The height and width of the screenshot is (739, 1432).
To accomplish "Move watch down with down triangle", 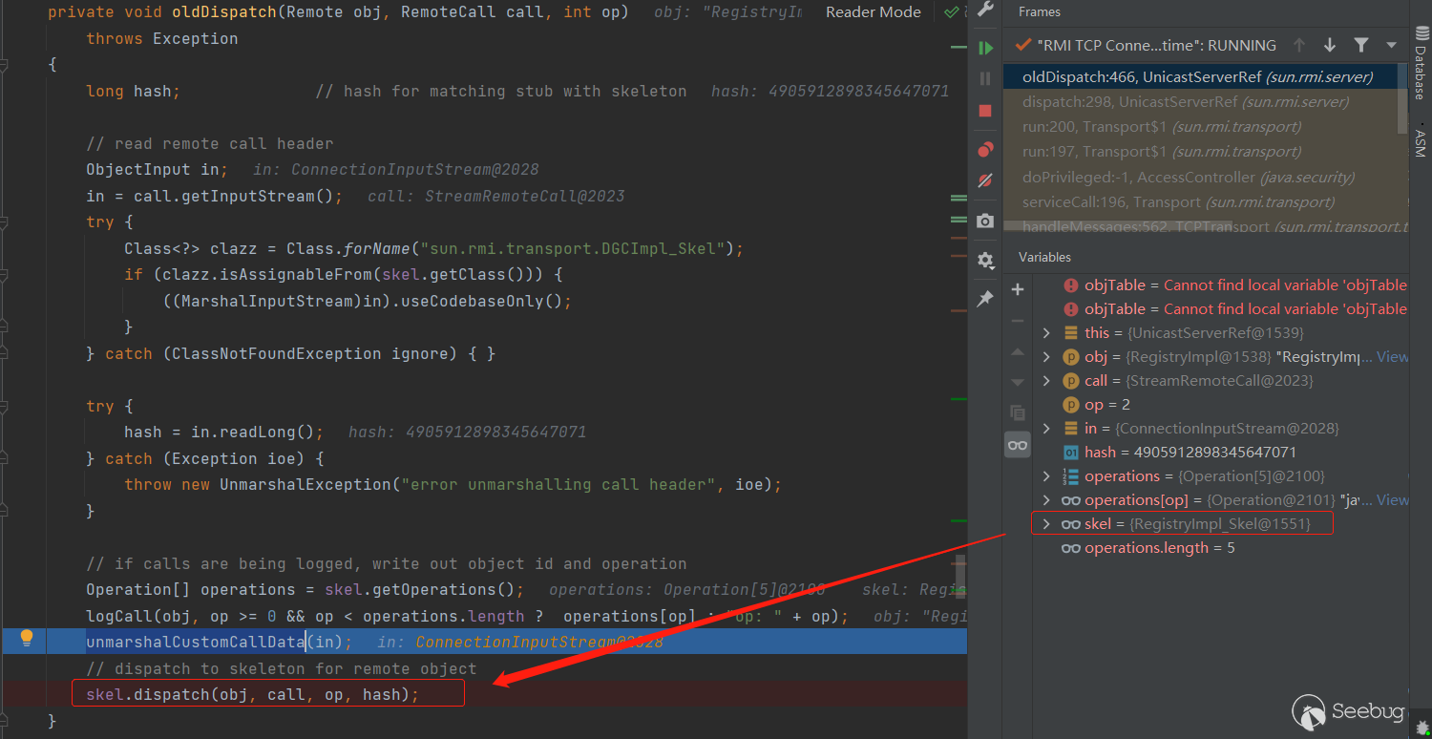I will pos(1018,382).
